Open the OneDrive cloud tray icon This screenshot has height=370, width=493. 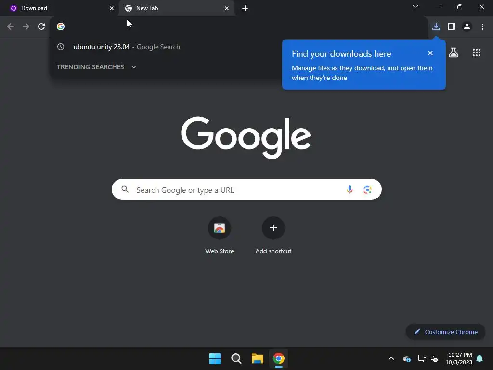click(x=406, y=358)
